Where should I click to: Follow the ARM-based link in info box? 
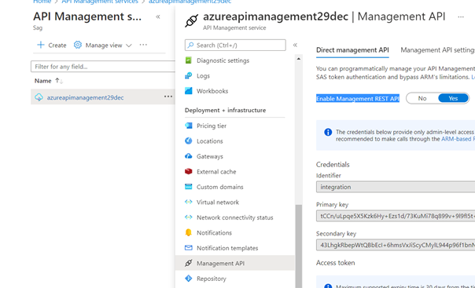click(458, 139)
